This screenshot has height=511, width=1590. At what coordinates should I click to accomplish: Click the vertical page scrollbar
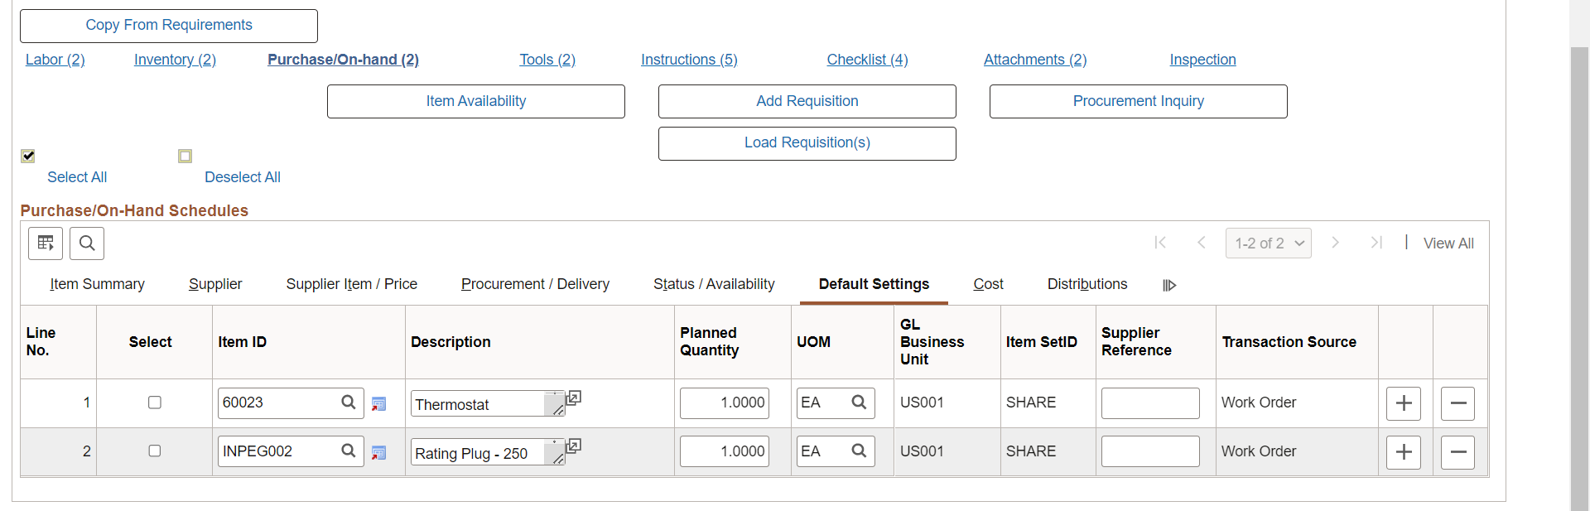[1579, 273]
